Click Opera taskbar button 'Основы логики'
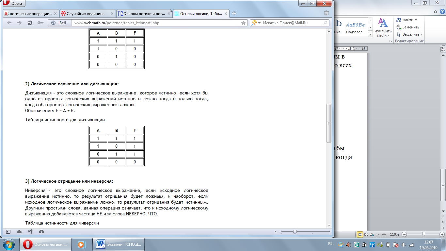The height and width of the screenshot is (251, 446). click(x=45, y=244)
